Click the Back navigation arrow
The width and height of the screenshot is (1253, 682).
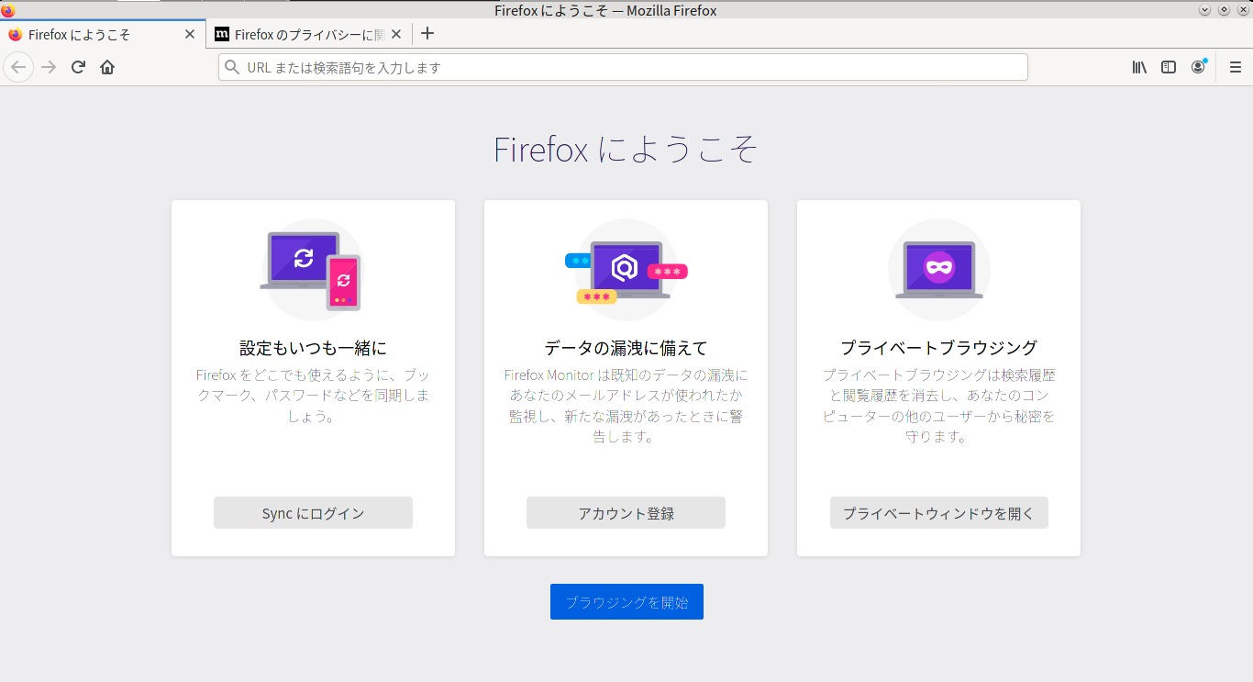18,67
